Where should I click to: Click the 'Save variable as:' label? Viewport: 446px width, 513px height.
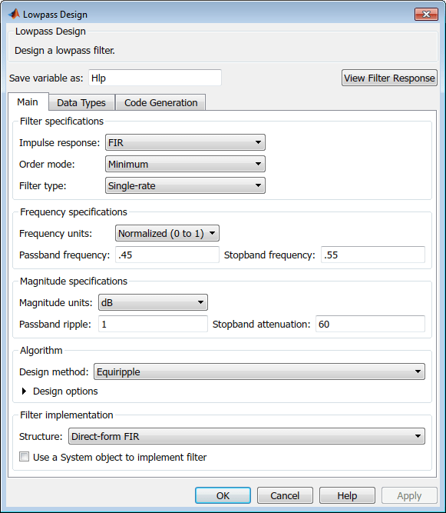46,78
